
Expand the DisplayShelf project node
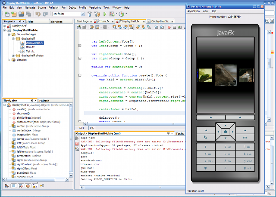pos(4,26)
